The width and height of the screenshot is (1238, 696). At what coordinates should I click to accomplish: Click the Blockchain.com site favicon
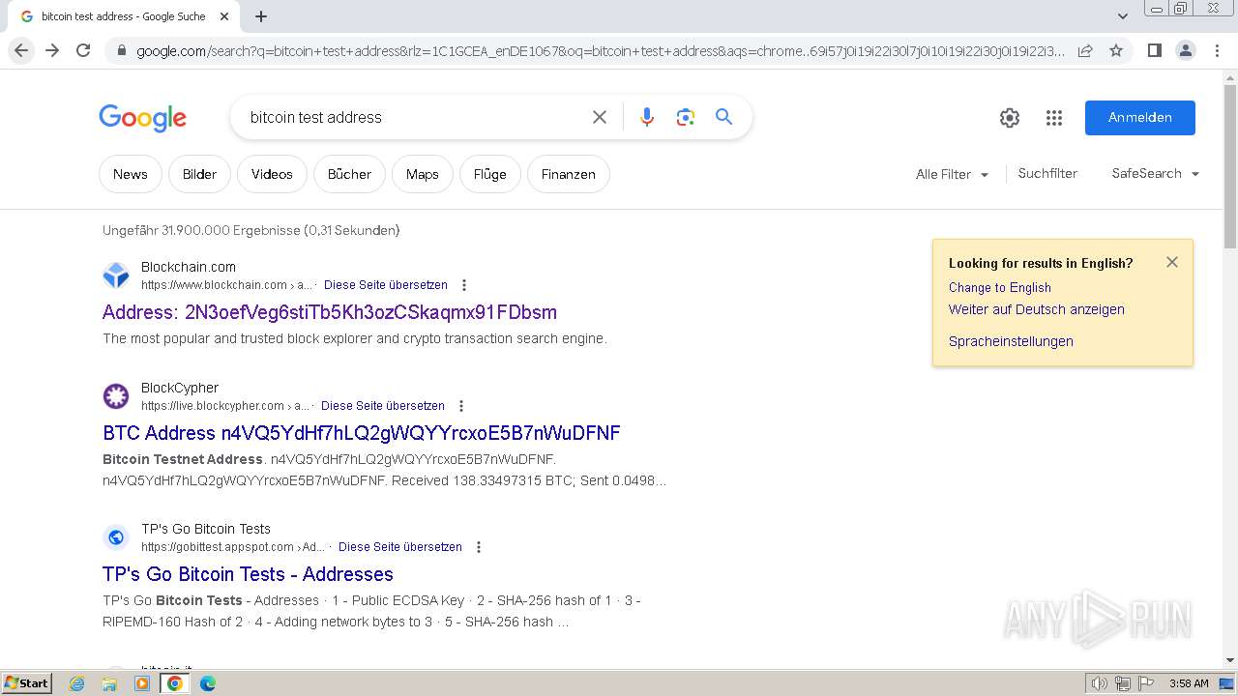click(116, 275)
